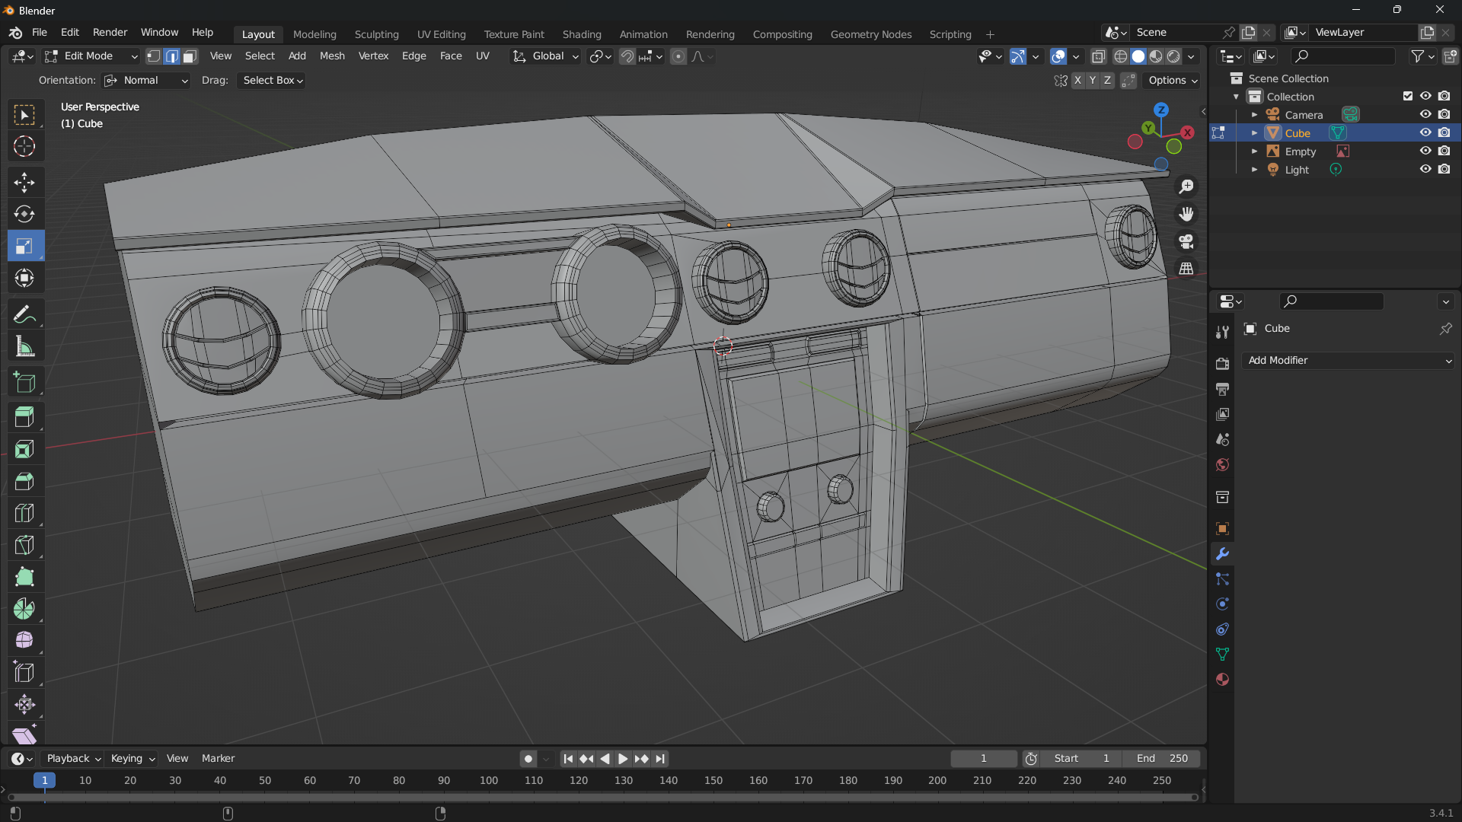The height and width of the screenshot is (822, 1462).
Task: Activate the Measure tool
Action: 24,347
